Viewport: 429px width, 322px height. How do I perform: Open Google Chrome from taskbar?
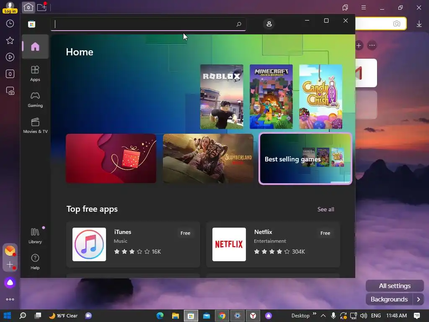pyautogui.click(x=222, y=316)
